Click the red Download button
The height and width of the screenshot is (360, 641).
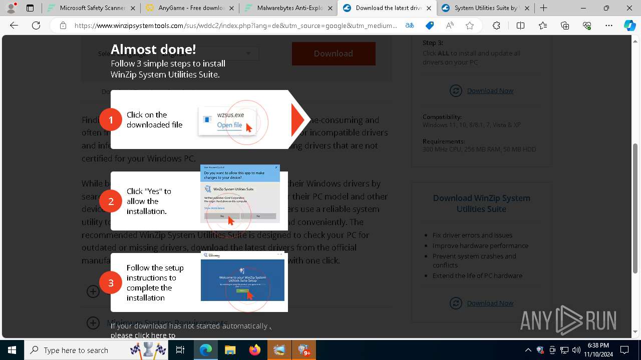click(334, 53)
